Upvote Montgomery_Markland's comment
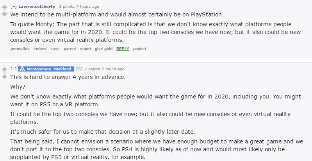The image size is (312, 161). pyautogui.click(x=4, y=70)
